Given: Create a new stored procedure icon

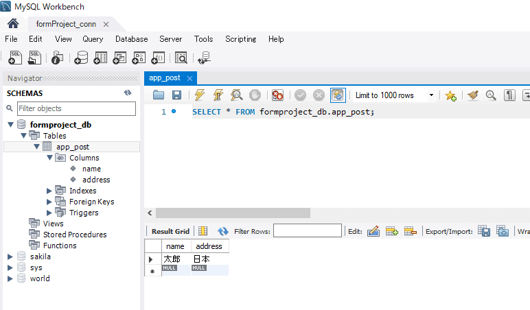Looking at the screenshot, I should click(139, 58).
